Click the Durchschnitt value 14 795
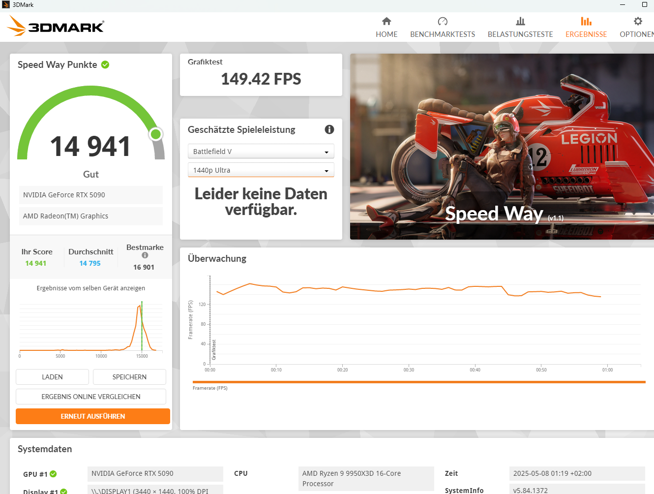The width and height of the screenshot is (654, 494). (x=90, y=263)
